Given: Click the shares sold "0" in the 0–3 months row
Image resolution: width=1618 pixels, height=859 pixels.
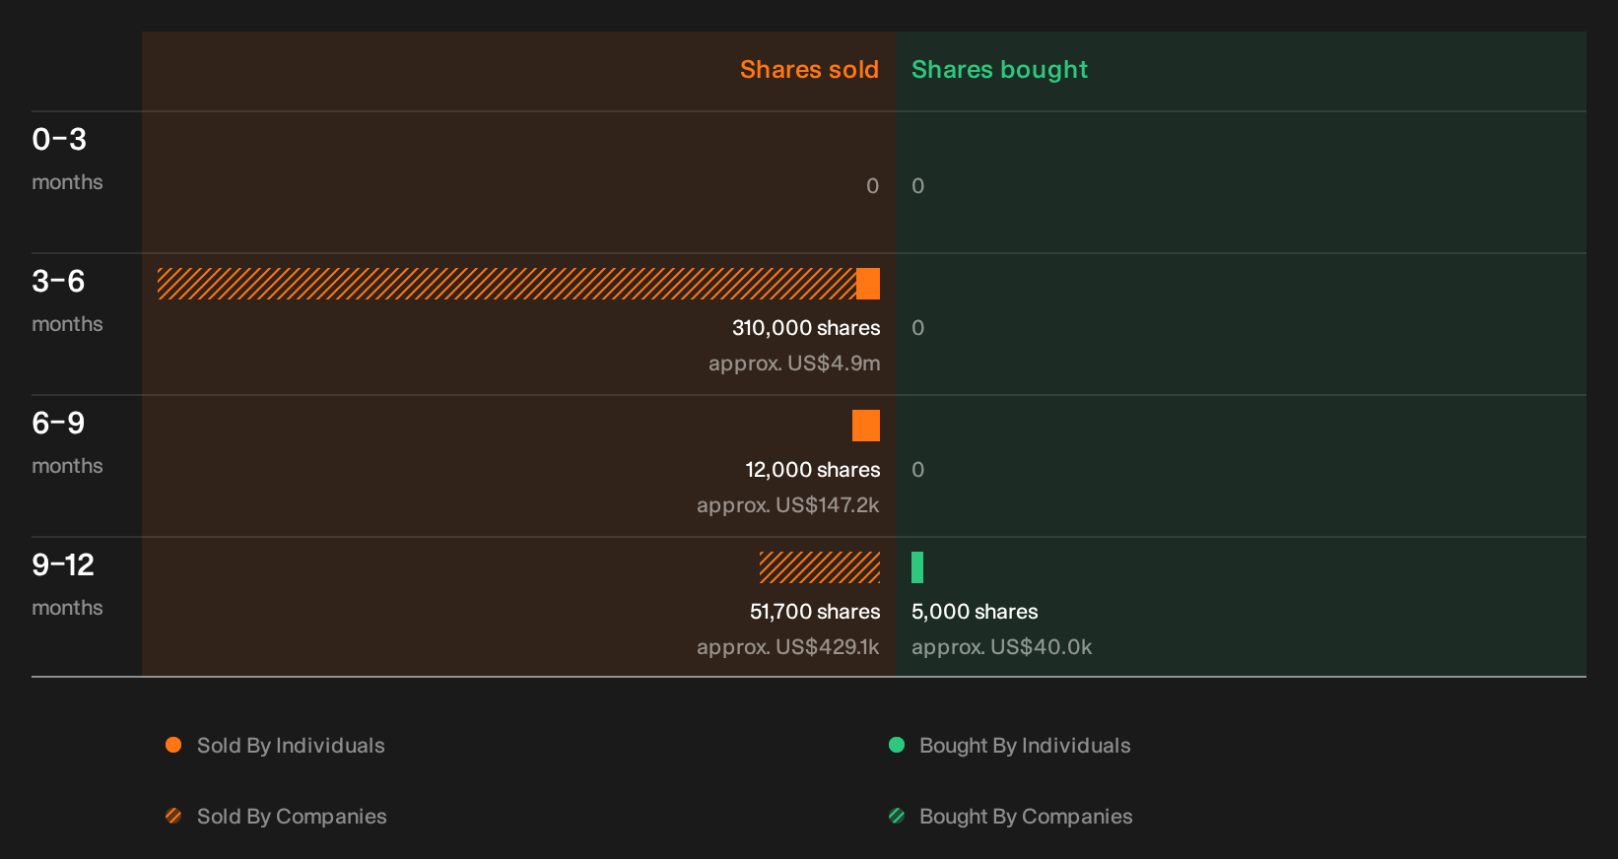Looking at the screenshot, I should [x=872, y=186].
